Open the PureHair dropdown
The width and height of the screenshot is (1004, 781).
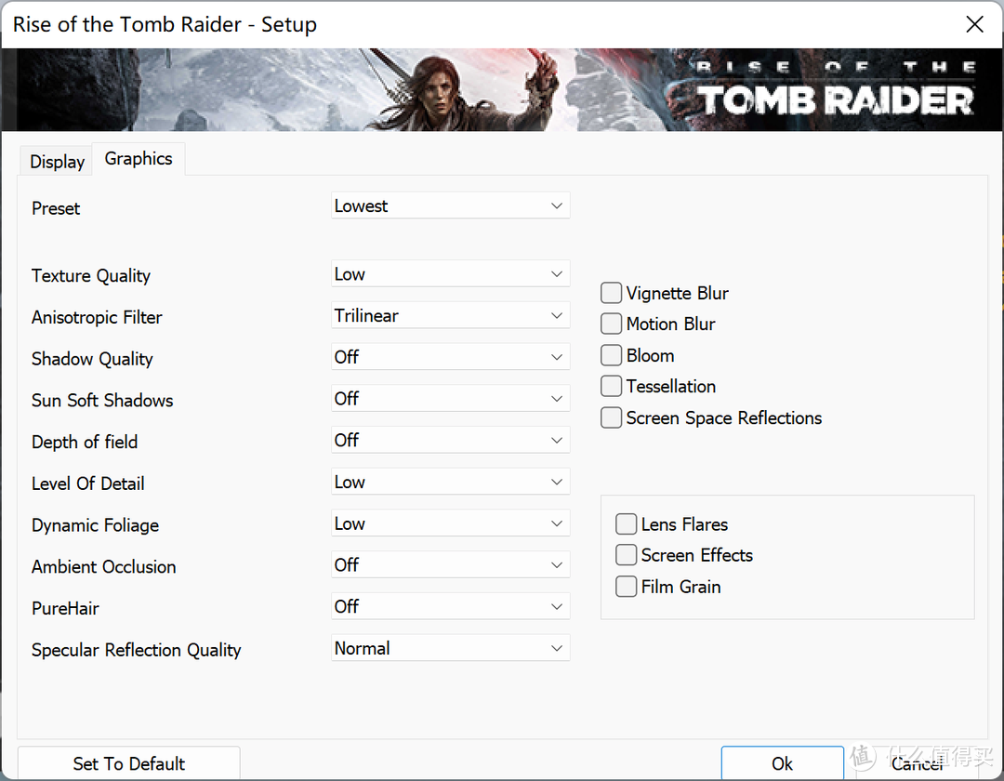(450, 607)
